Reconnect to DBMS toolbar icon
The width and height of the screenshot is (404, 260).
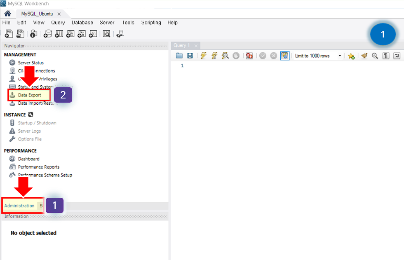click(x=120, y=34)
